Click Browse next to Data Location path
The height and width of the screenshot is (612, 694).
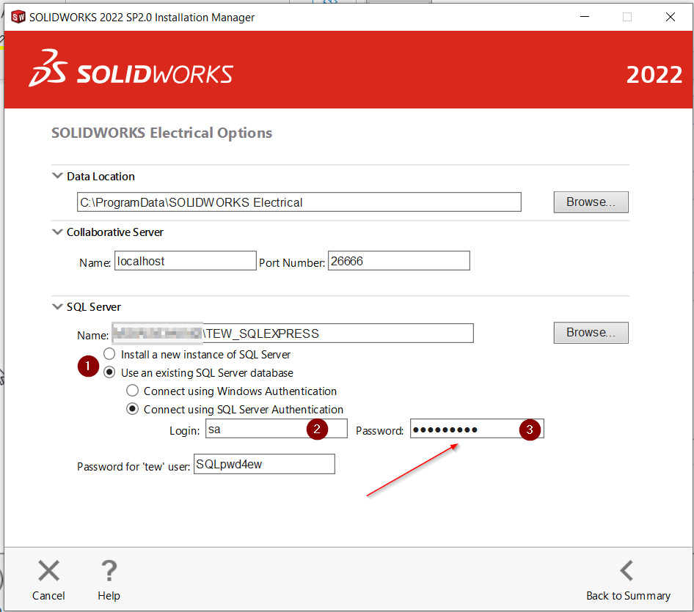591,202
